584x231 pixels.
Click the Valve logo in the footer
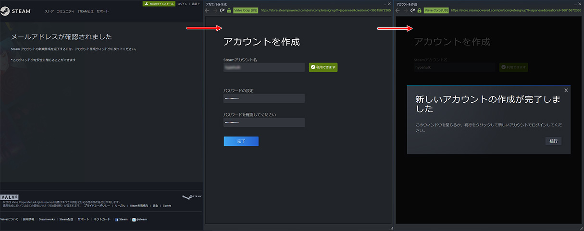(x=9, y=197)
